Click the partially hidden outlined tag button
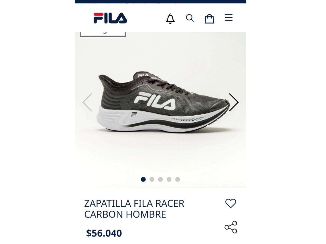The width and height of the screenshot is (326, 244). [103, 34]
